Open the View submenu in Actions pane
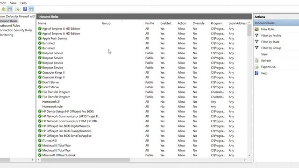The width and height of the screenshot is (299, 168). (x=264, y=54)
